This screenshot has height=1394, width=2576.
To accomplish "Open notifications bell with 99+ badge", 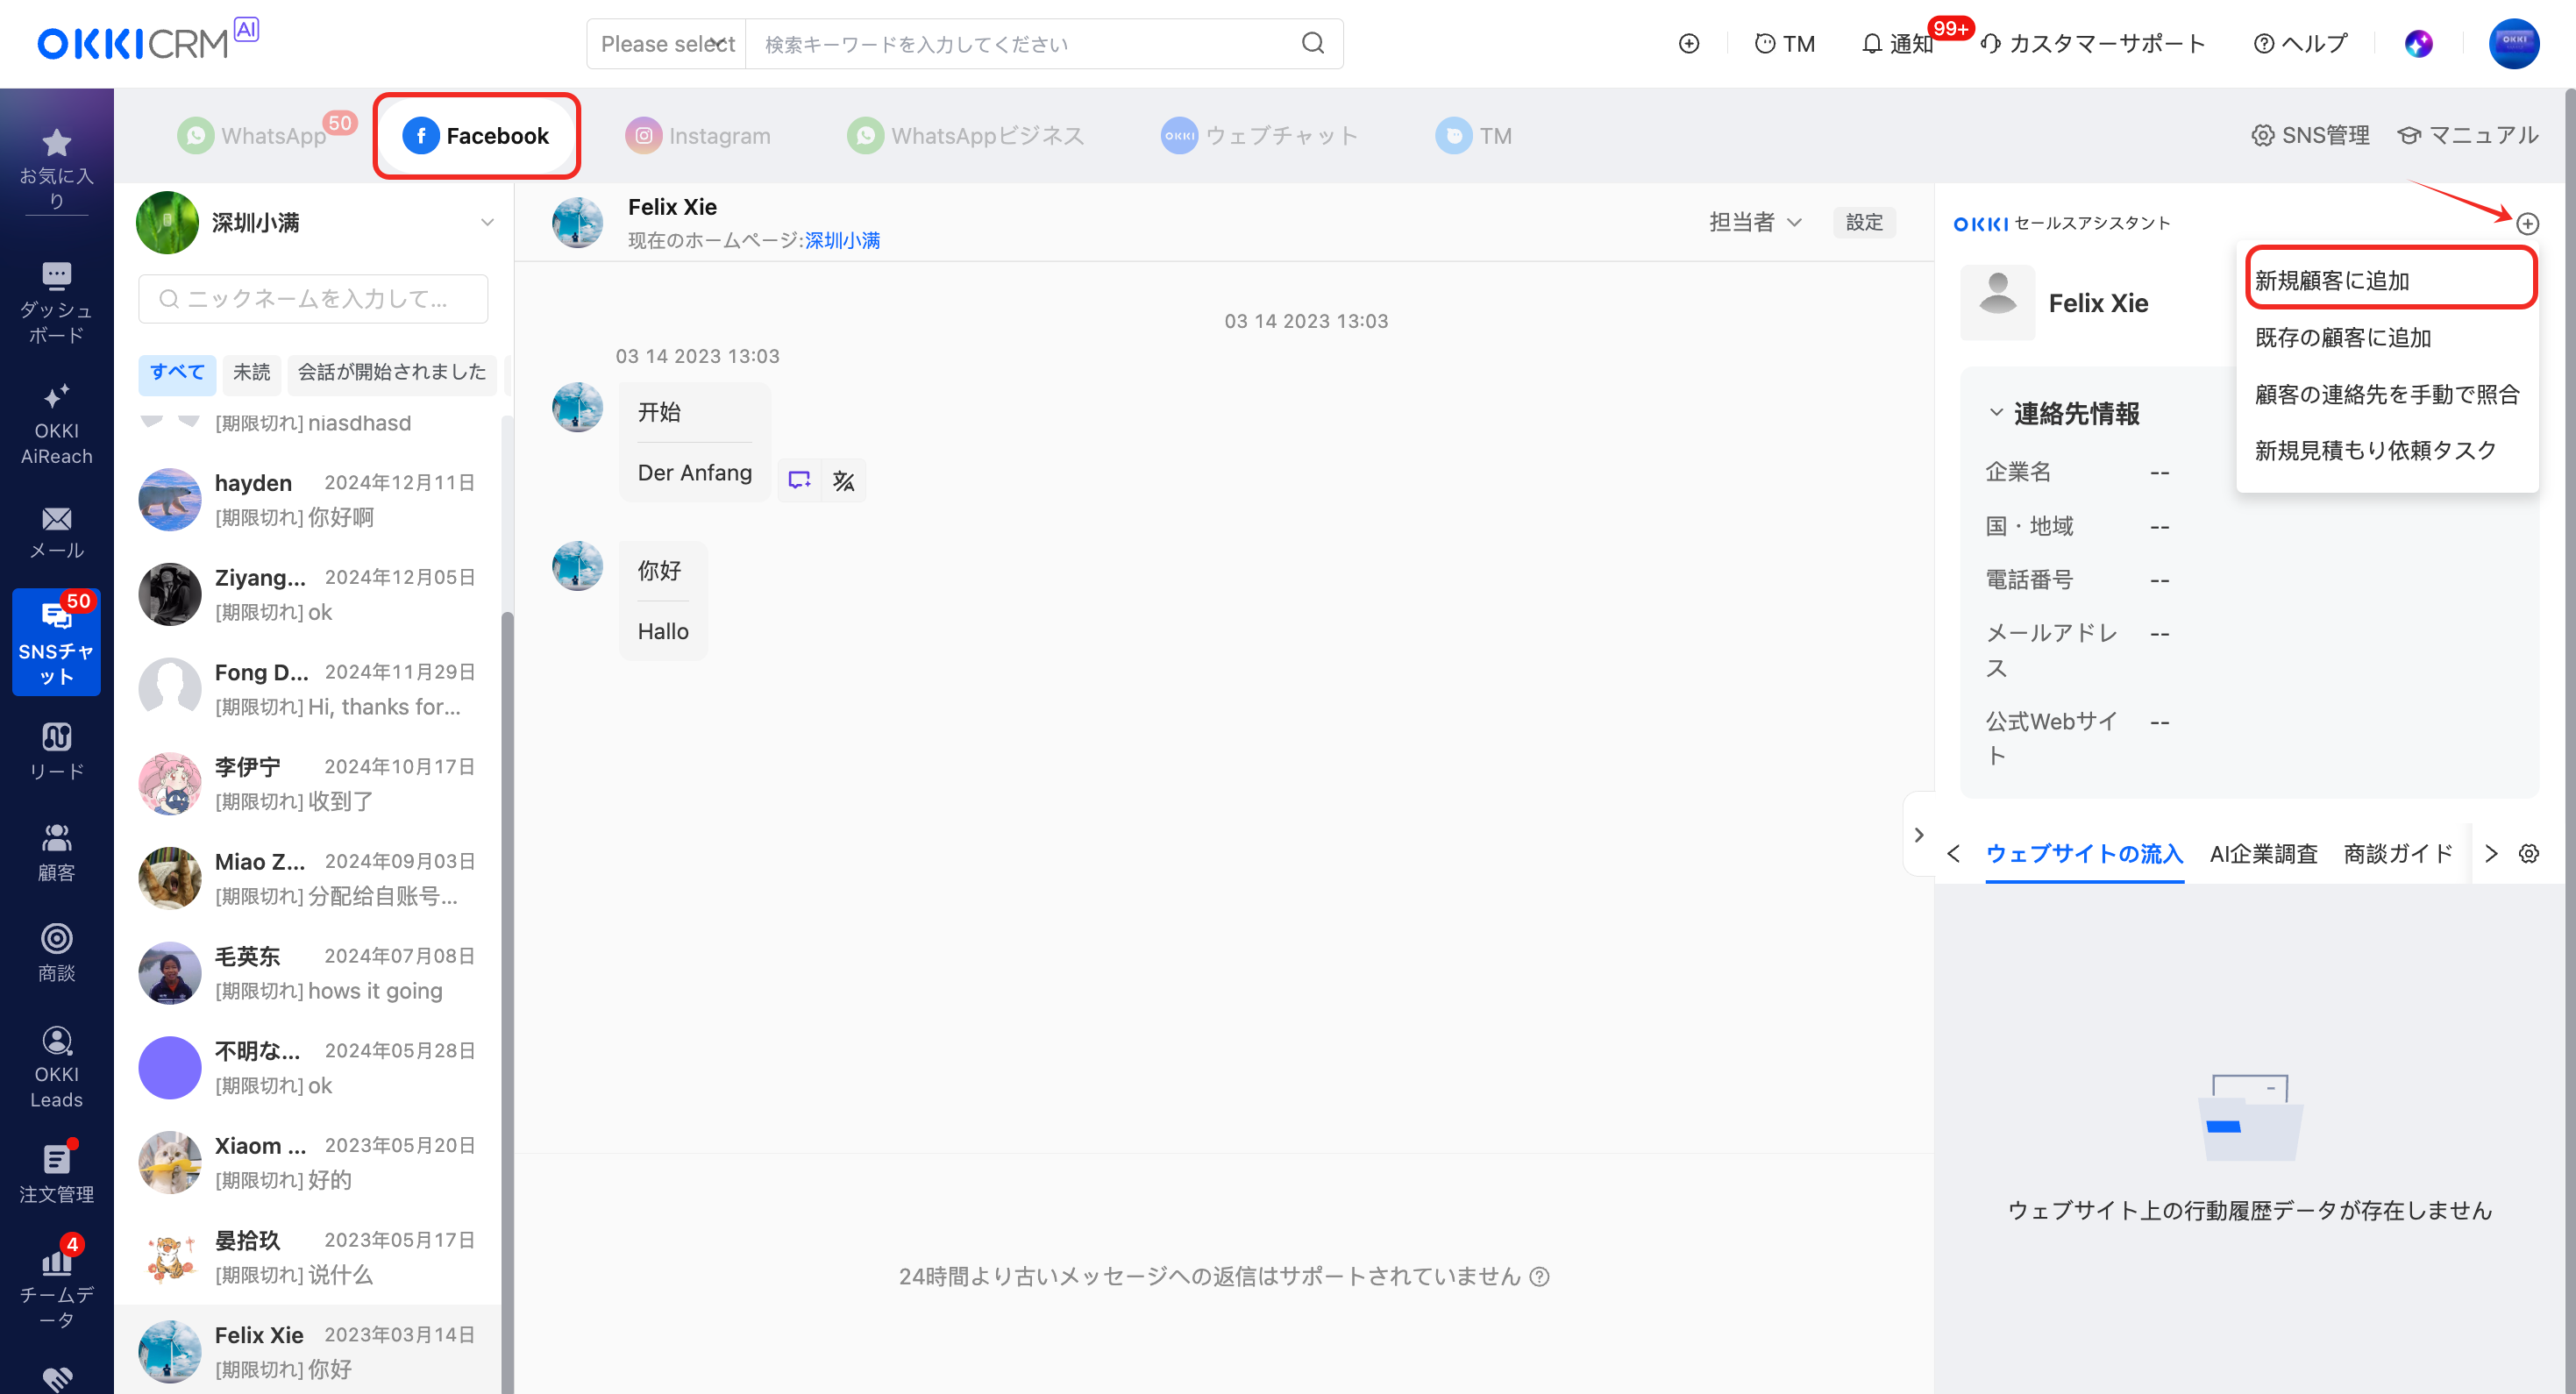I will (1898, 43).
